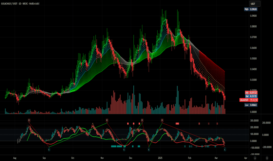Screen dimensions: 273x161
Task: Click the Apr label on time axis
Action: pyautogui.click(x=246, y=158)
